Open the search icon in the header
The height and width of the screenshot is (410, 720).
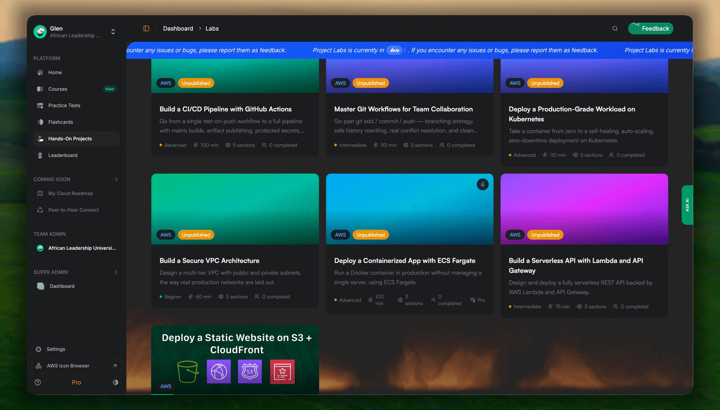(x=615, y=28)
